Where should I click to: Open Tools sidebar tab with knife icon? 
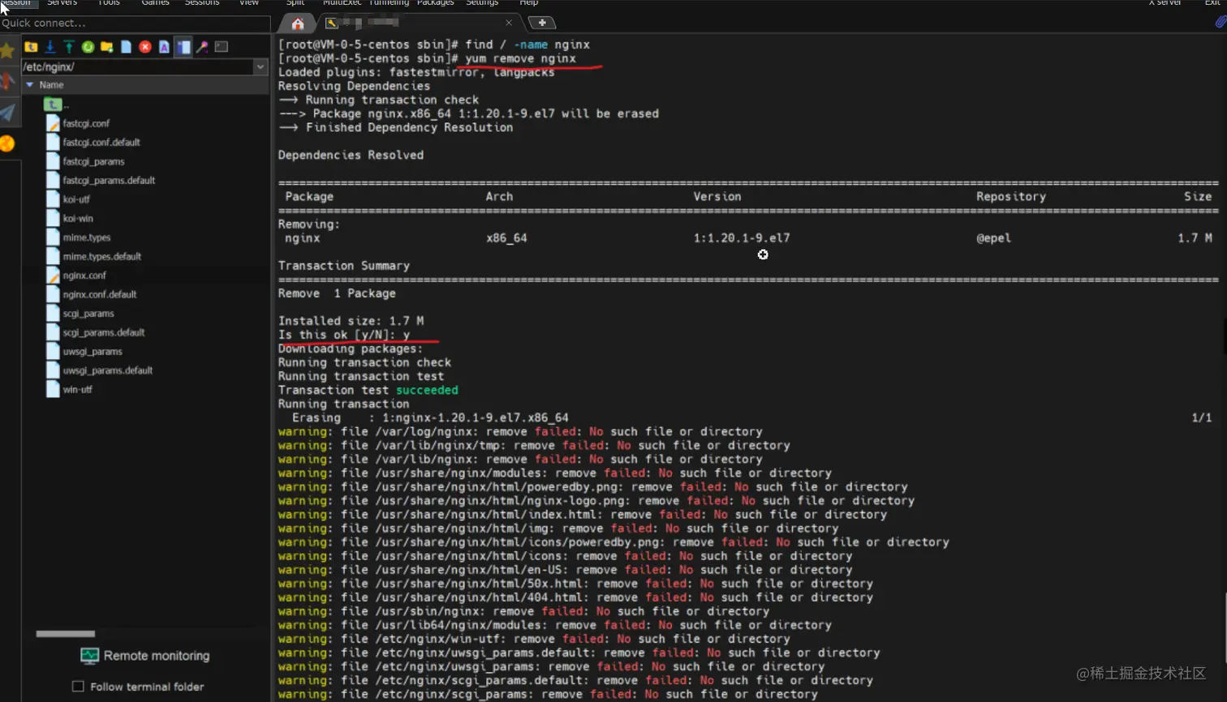point(8,82)
